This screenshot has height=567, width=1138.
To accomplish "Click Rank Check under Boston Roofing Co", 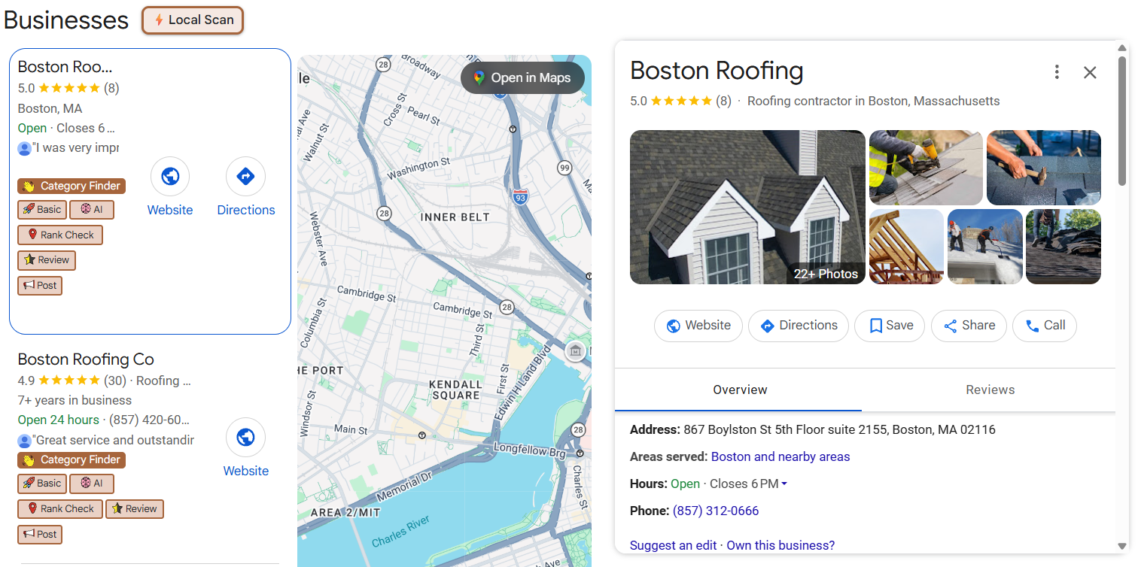I will (60, 509).
